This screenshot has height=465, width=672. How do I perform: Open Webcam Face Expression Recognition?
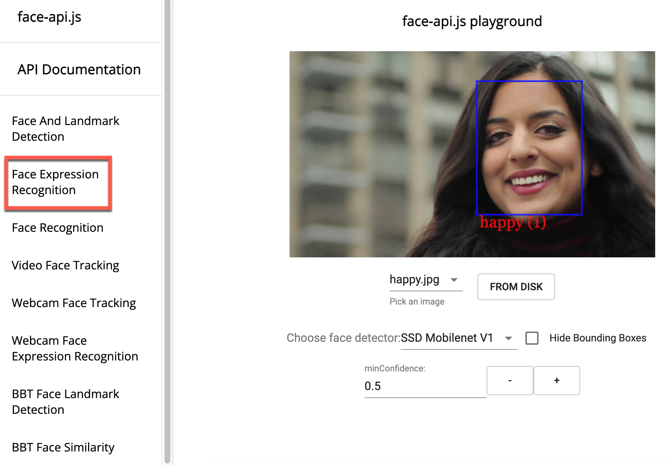(x=75, y=348)
